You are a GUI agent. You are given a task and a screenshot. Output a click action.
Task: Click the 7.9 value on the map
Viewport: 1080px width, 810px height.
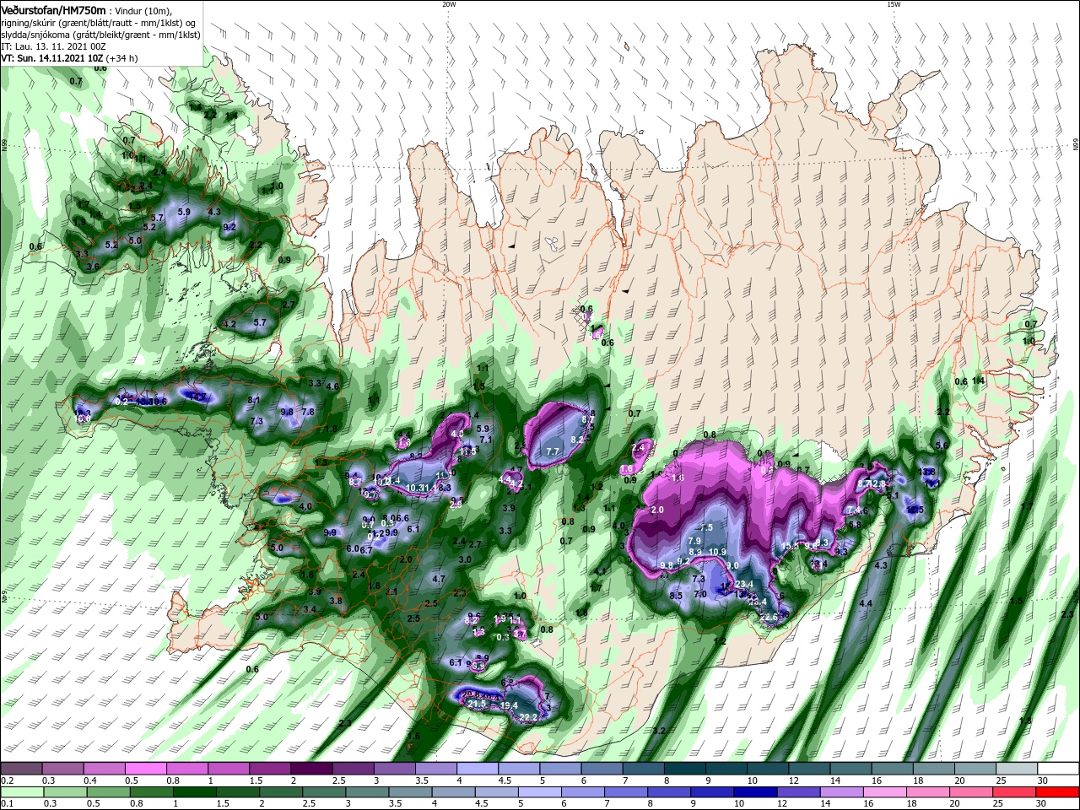pyautogui.click(x=694, y=541)
